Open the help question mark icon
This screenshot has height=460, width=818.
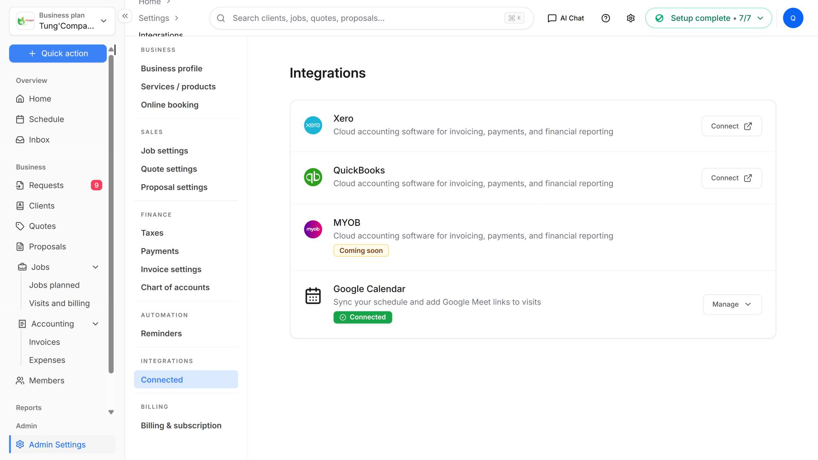pyautogui.click(x=606, y=18)
